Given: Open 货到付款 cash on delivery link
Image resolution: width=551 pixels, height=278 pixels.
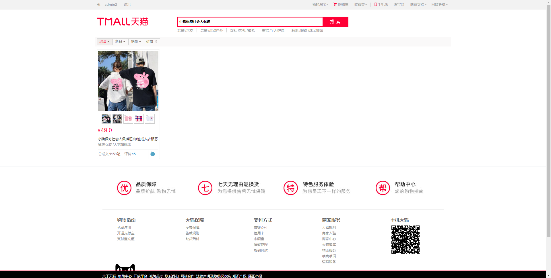Looking at the screenshot, I should [x=261, y=250].
